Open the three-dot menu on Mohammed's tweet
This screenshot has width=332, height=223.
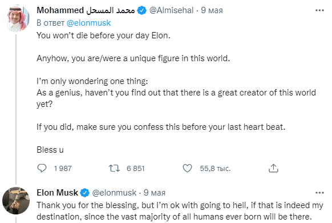pos(319,10)
